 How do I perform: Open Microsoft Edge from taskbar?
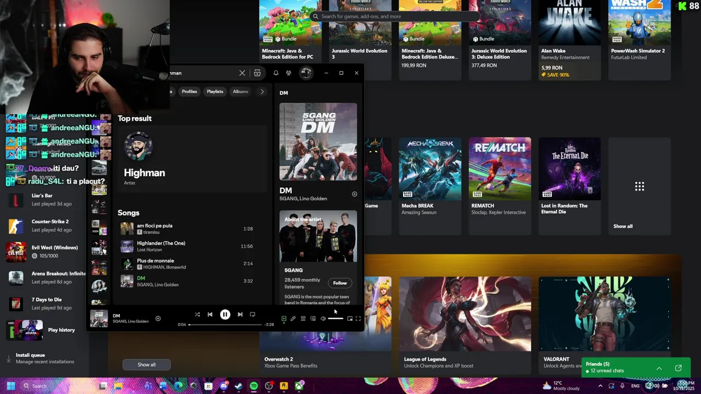pyautogui.click(x=178, y=386)
